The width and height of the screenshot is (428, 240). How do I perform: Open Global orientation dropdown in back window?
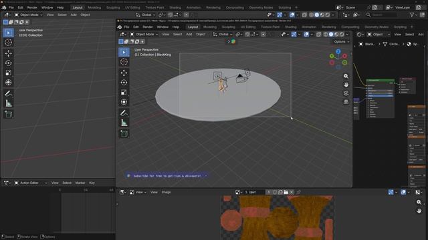tap(146, 15)
